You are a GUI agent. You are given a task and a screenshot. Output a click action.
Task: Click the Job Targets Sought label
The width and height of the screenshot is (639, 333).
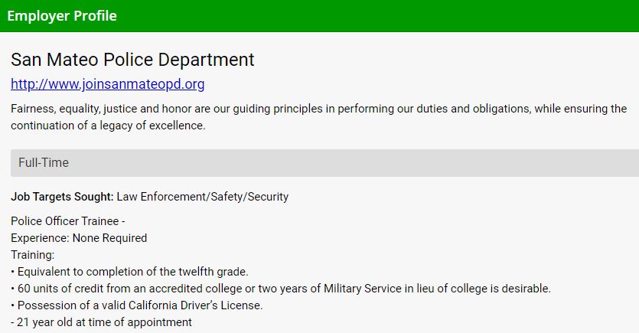tap(62, 197)
